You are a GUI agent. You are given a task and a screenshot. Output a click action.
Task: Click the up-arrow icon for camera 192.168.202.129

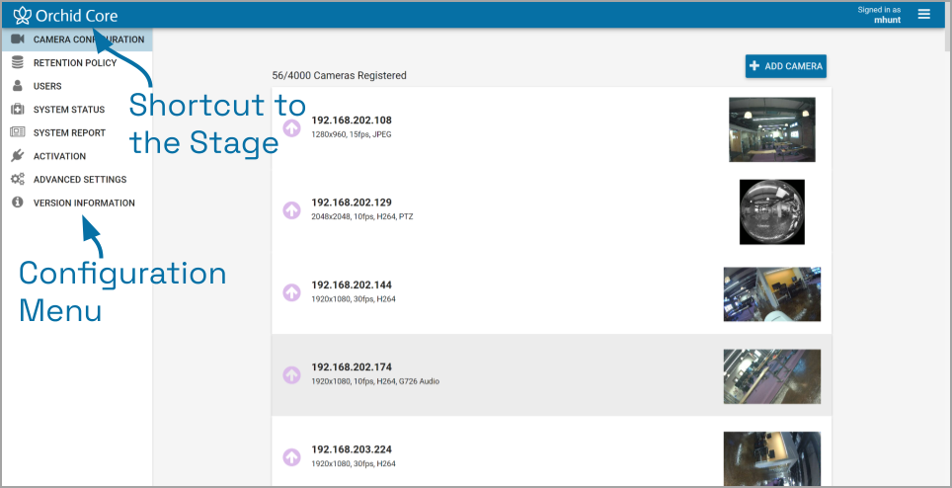(291, 210)
